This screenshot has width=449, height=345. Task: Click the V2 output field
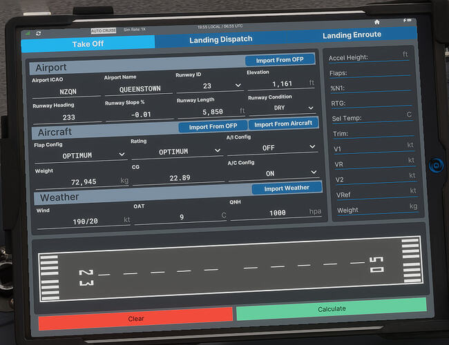click(376, 179)
